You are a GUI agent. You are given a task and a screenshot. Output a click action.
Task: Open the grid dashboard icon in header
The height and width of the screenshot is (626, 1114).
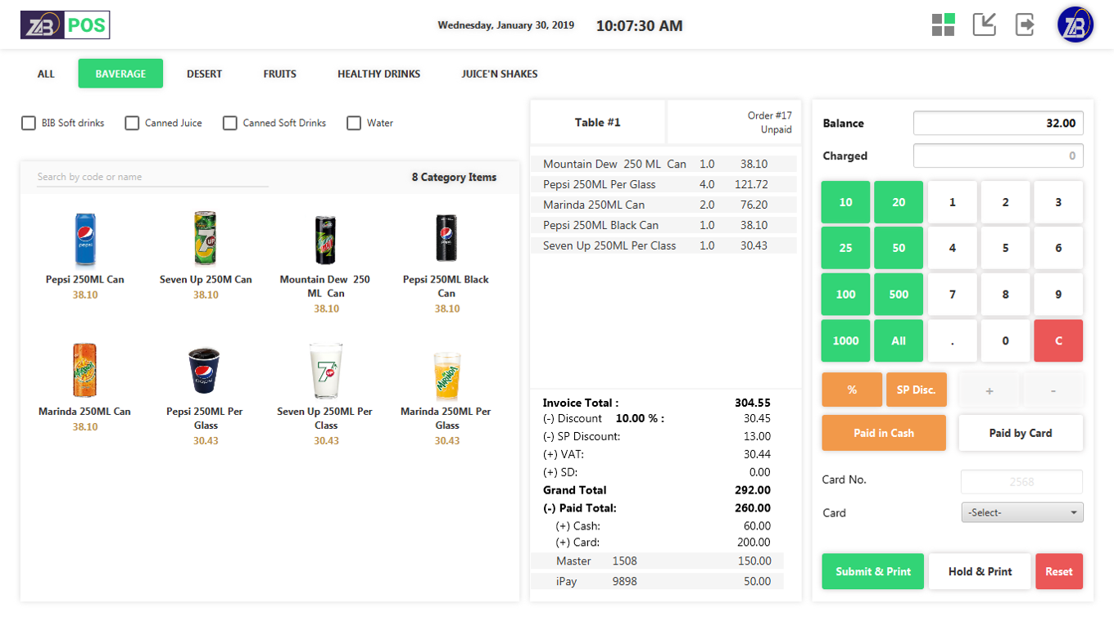coord(943,25)
